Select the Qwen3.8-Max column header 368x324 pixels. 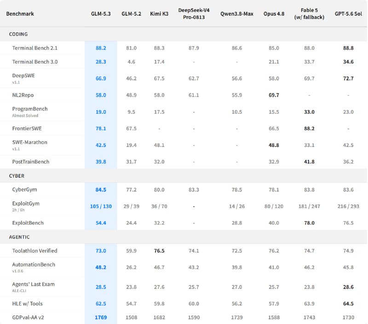[236, 14]
